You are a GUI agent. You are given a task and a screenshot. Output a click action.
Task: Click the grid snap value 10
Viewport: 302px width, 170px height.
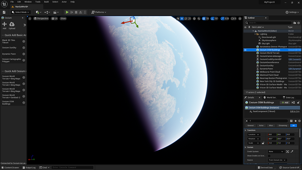tap(207, 19)
